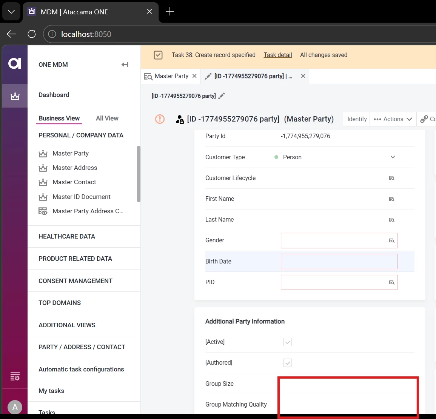Click the Party Id value -1,774,955,279,076

305,136
